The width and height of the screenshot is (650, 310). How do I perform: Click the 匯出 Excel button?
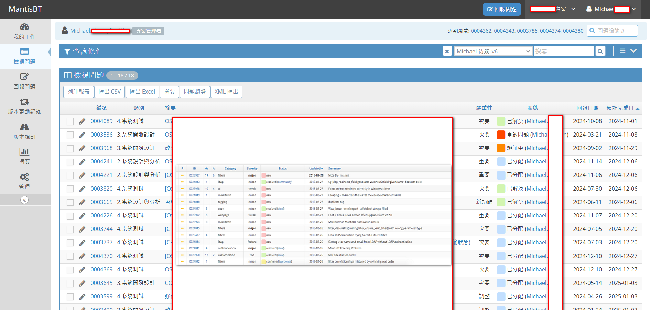[x=142, y=92]
